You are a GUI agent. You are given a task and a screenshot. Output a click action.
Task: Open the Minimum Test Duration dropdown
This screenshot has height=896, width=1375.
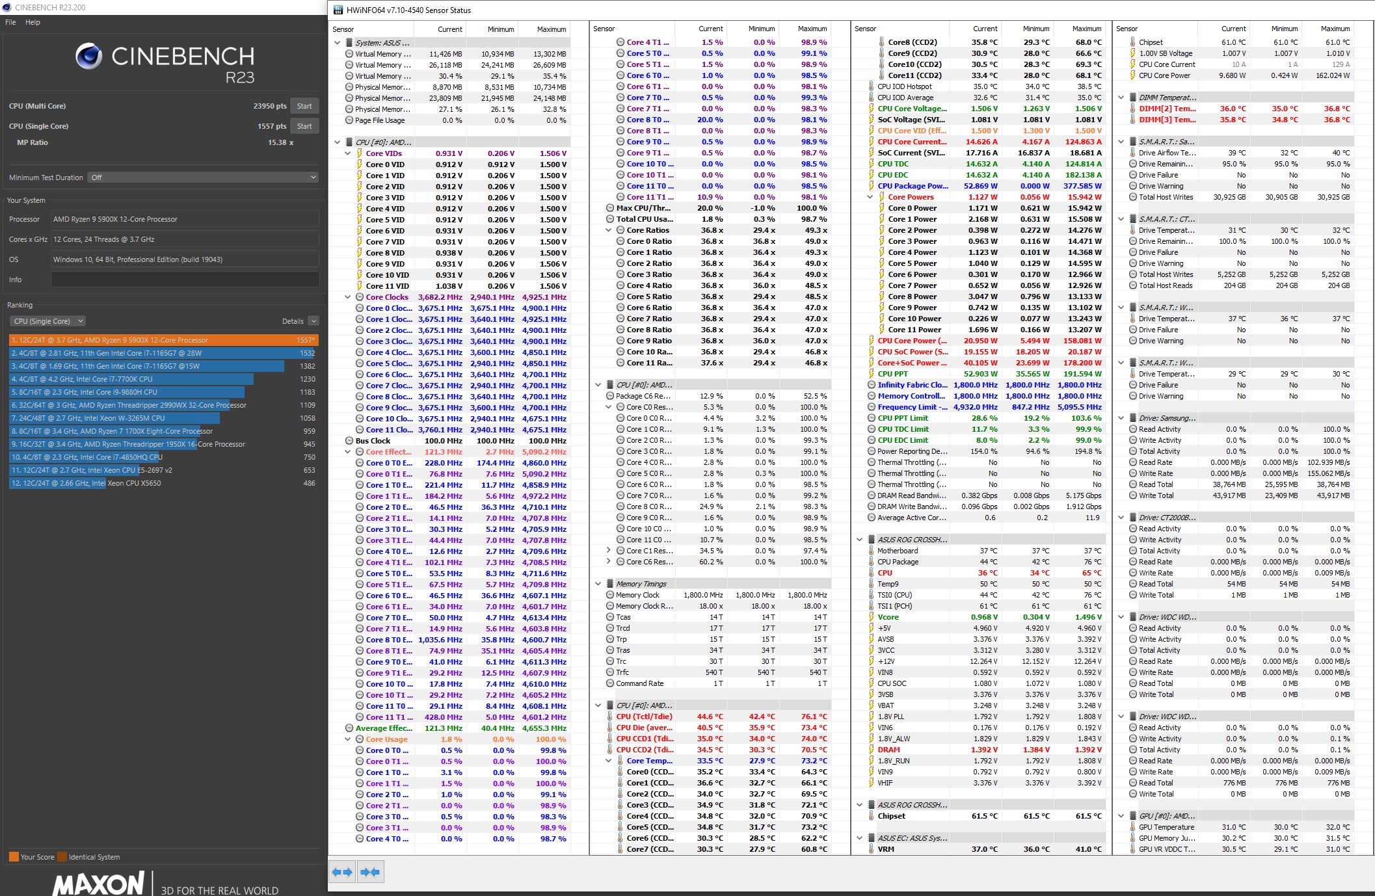point(203,178)
